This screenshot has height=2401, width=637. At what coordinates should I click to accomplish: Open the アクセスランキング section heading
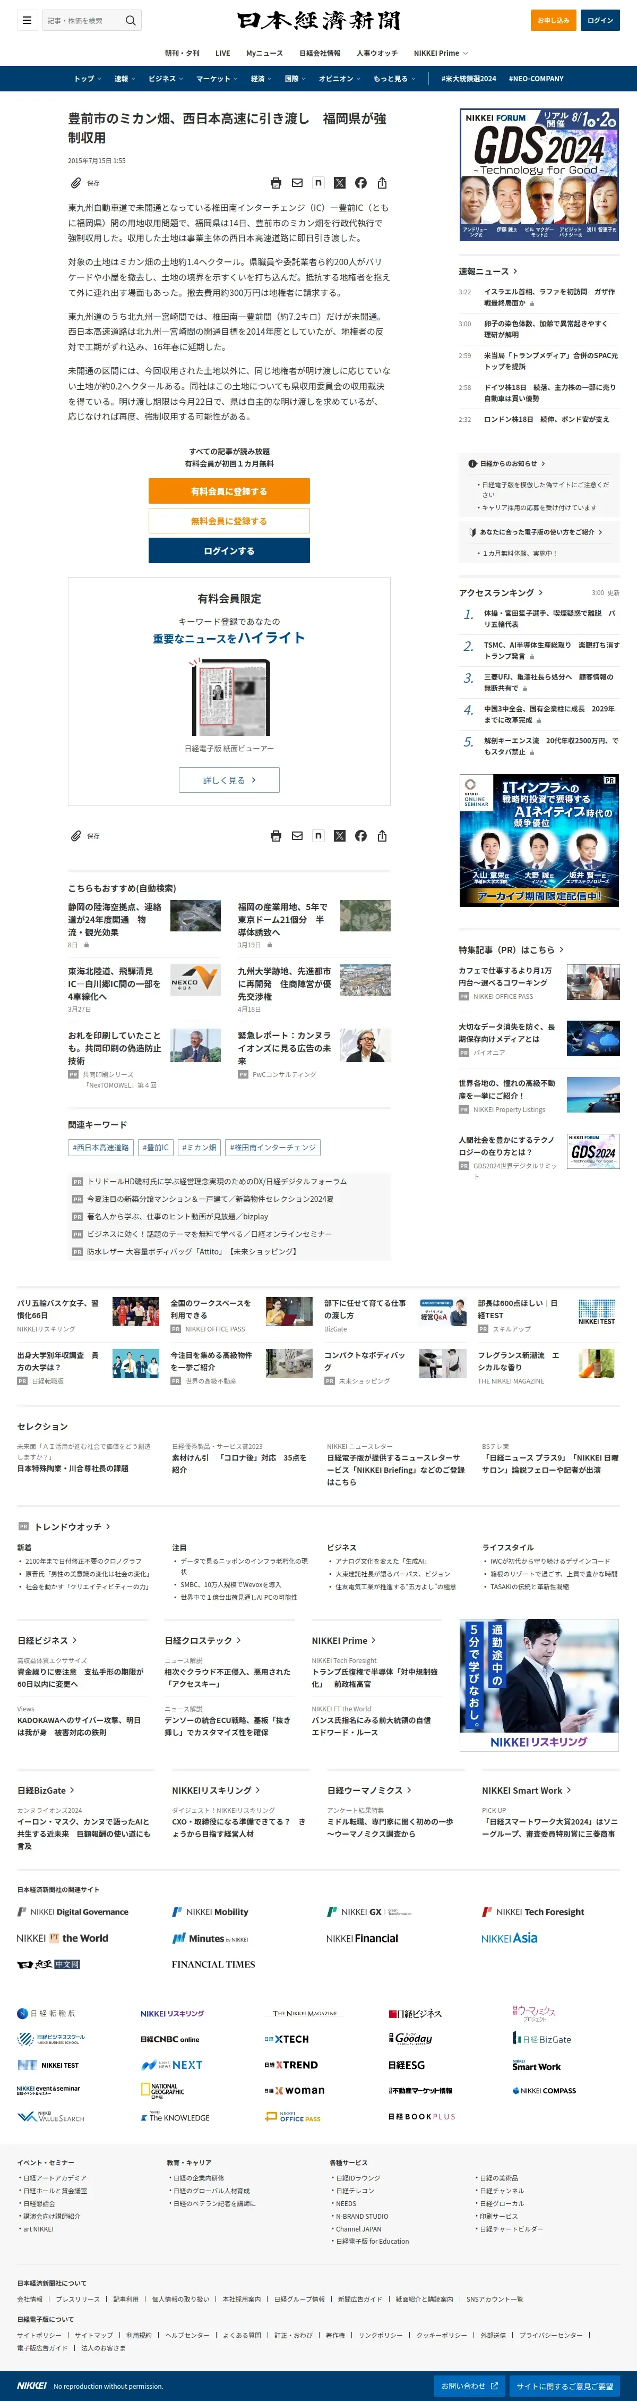coord(500,593)
